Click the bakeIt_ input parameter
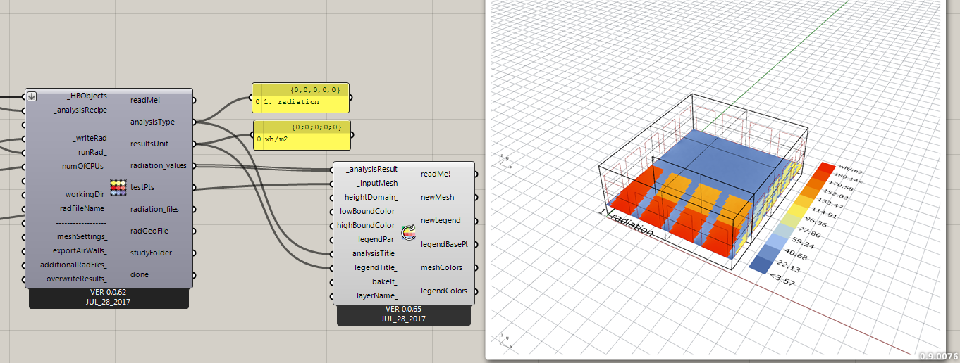 tap(385, 281)
